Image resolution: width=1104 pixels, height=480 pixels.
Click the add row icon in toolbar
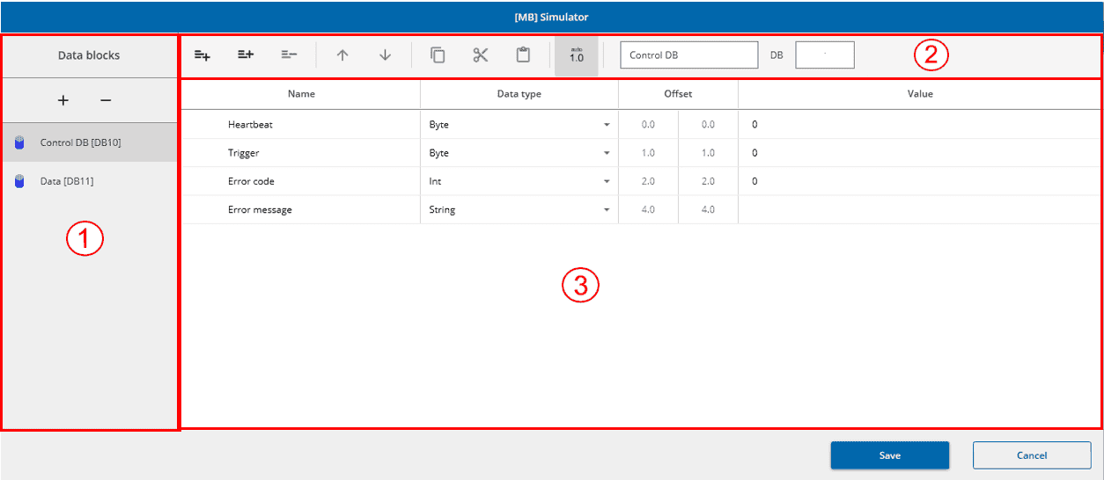pyautogui.click(x=202, y=55)
